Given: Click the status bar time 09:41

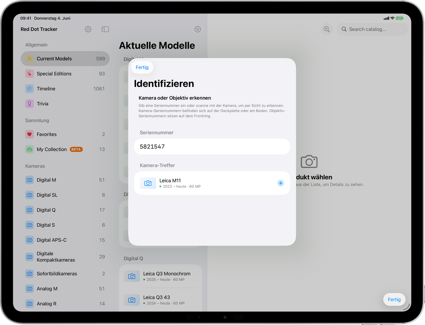Looking at the screenshot, I should point(26,18).
